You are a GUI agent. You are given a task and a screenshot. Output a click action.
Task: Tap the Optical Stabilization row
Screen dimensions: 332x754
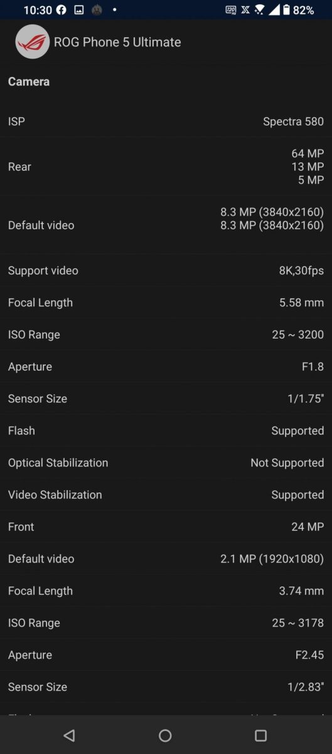click(166, 462)
